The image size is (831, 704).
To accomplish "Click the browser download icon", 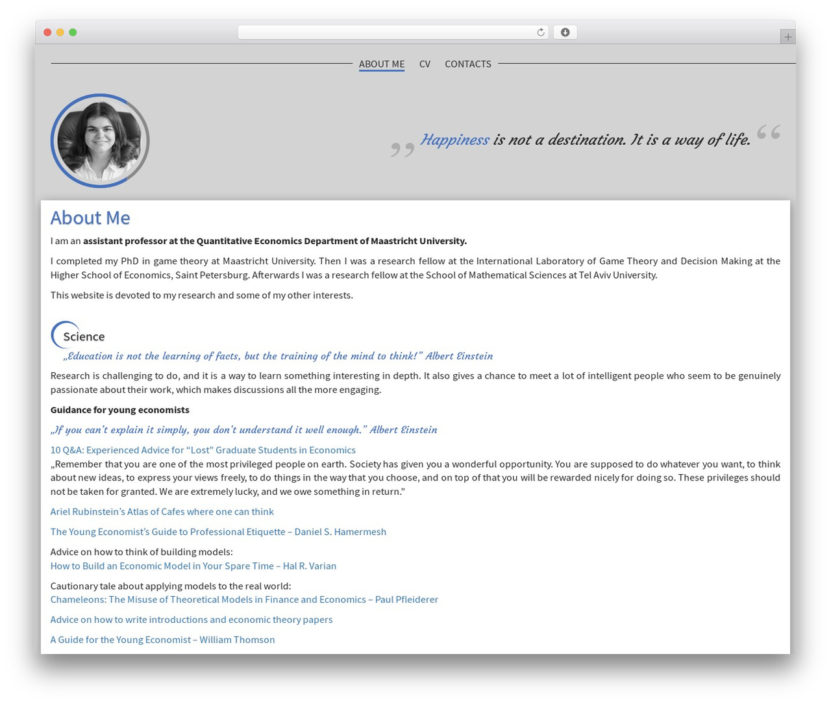I will click(565, 32).
